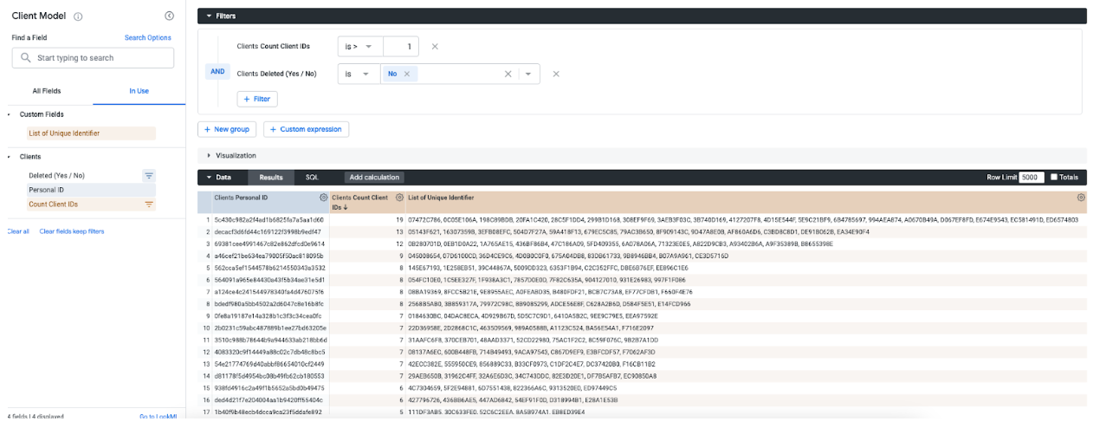The height and width of the screenshot is (422, 1093).
Task: Open gear menu for List of Unique Identifier column
Action: (1081, 198)
